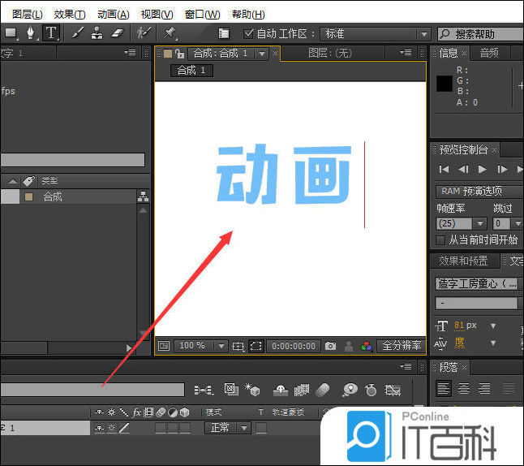The image size is (524, 466).
Task: Select the Pen tool in toolbar
Action: click(30, 33)
